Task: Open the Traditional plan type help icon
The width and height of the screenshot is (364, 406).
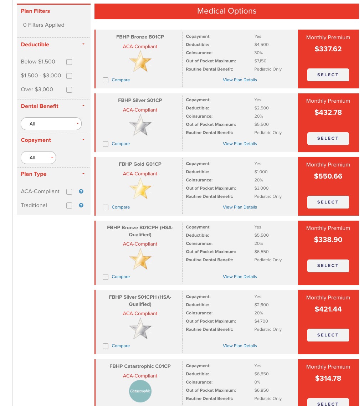Action: click(x=81, y=205)
